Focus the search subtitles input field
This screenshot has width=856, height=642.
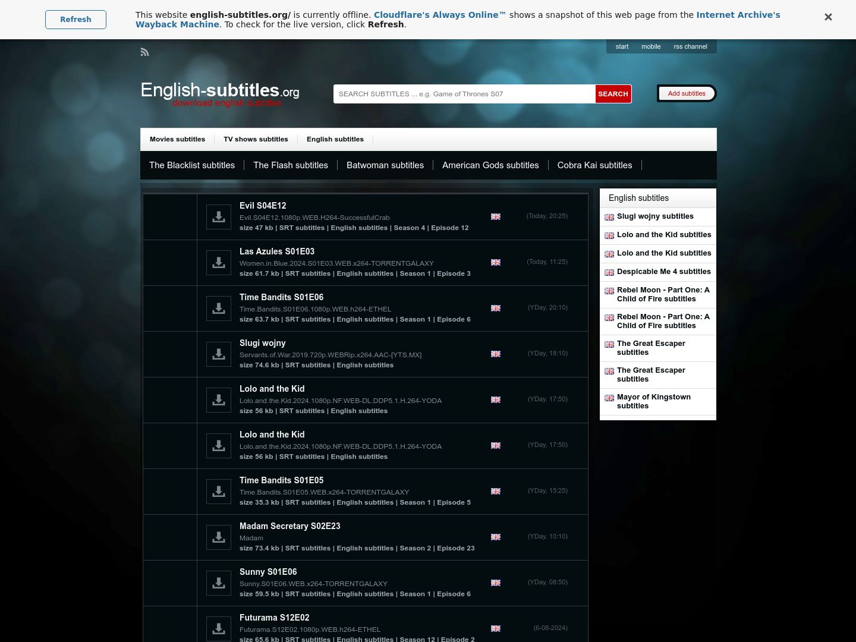click(464, 94)
